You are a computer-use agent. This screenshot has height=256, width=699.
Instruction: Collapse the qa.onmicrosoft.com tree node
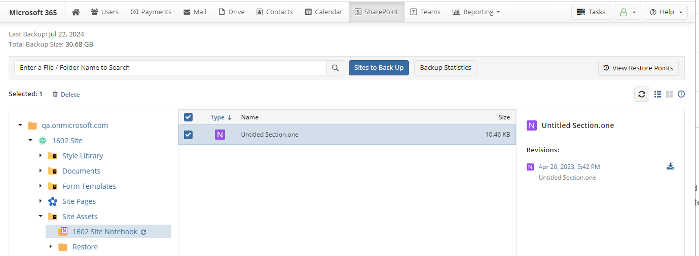pyautogui.click(x=20, y=125)
